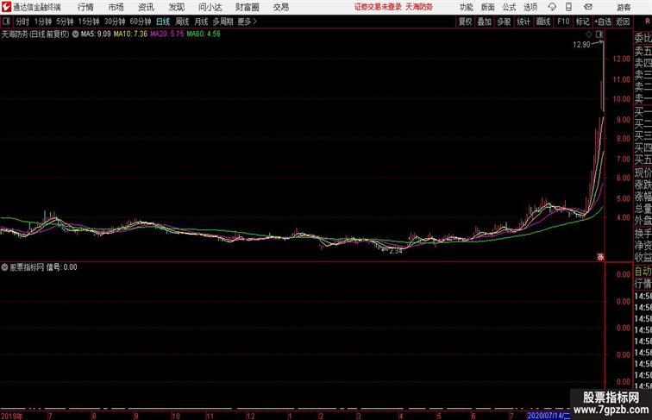Switch to 60分钟 period tab

[x=141, y=22]
